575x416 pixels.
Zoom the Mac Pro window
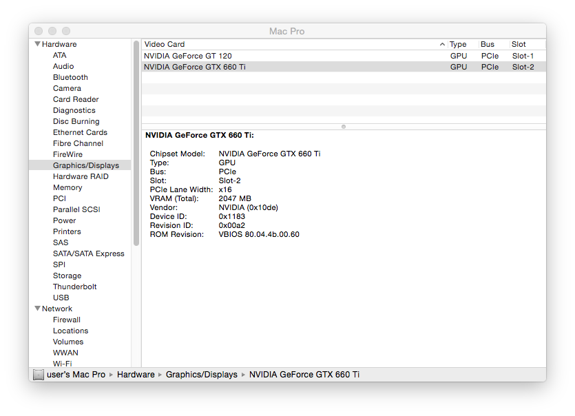point(66,31)
